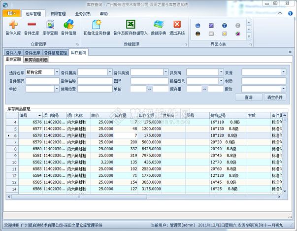Click the 清空条件 button
Image resolution: width=297 pixels, height=231 pixels.
tap(275, 98)
